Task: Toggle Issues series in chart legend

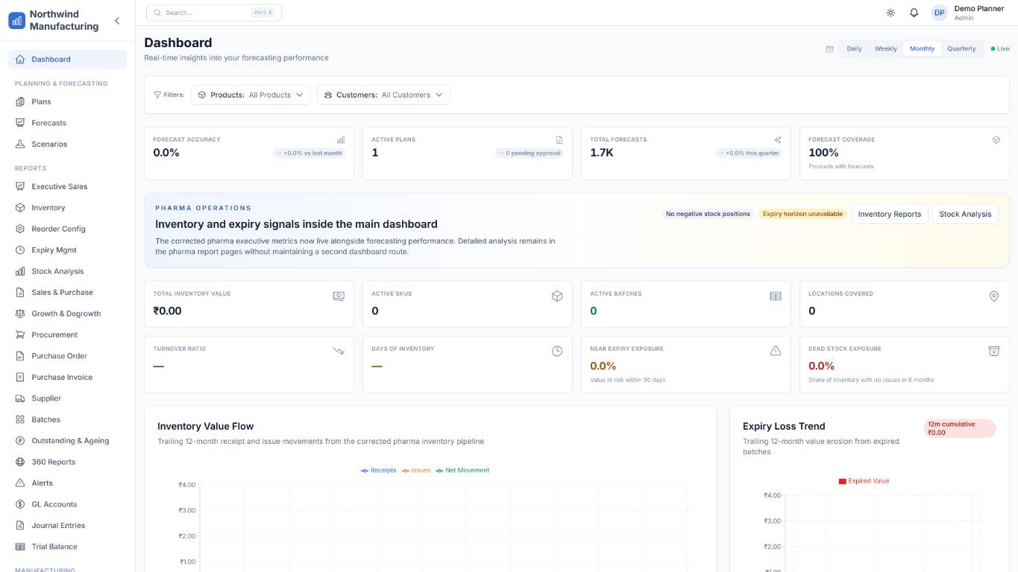Action: 416,471
